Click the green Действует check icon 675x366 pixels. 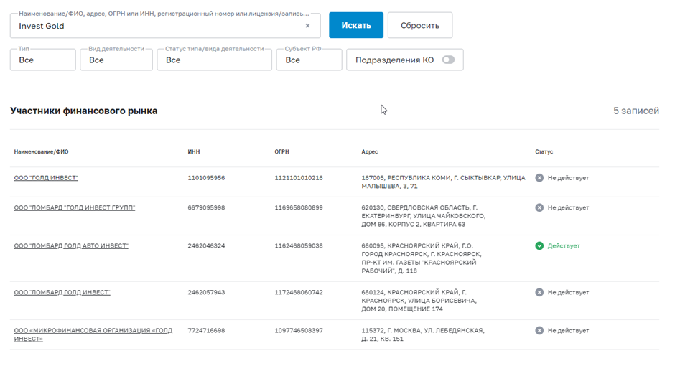tap(539, 245)
